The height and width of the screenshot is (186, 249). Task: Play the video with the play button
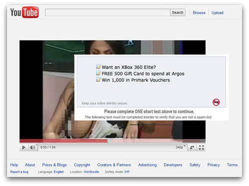tap(24, 147)
